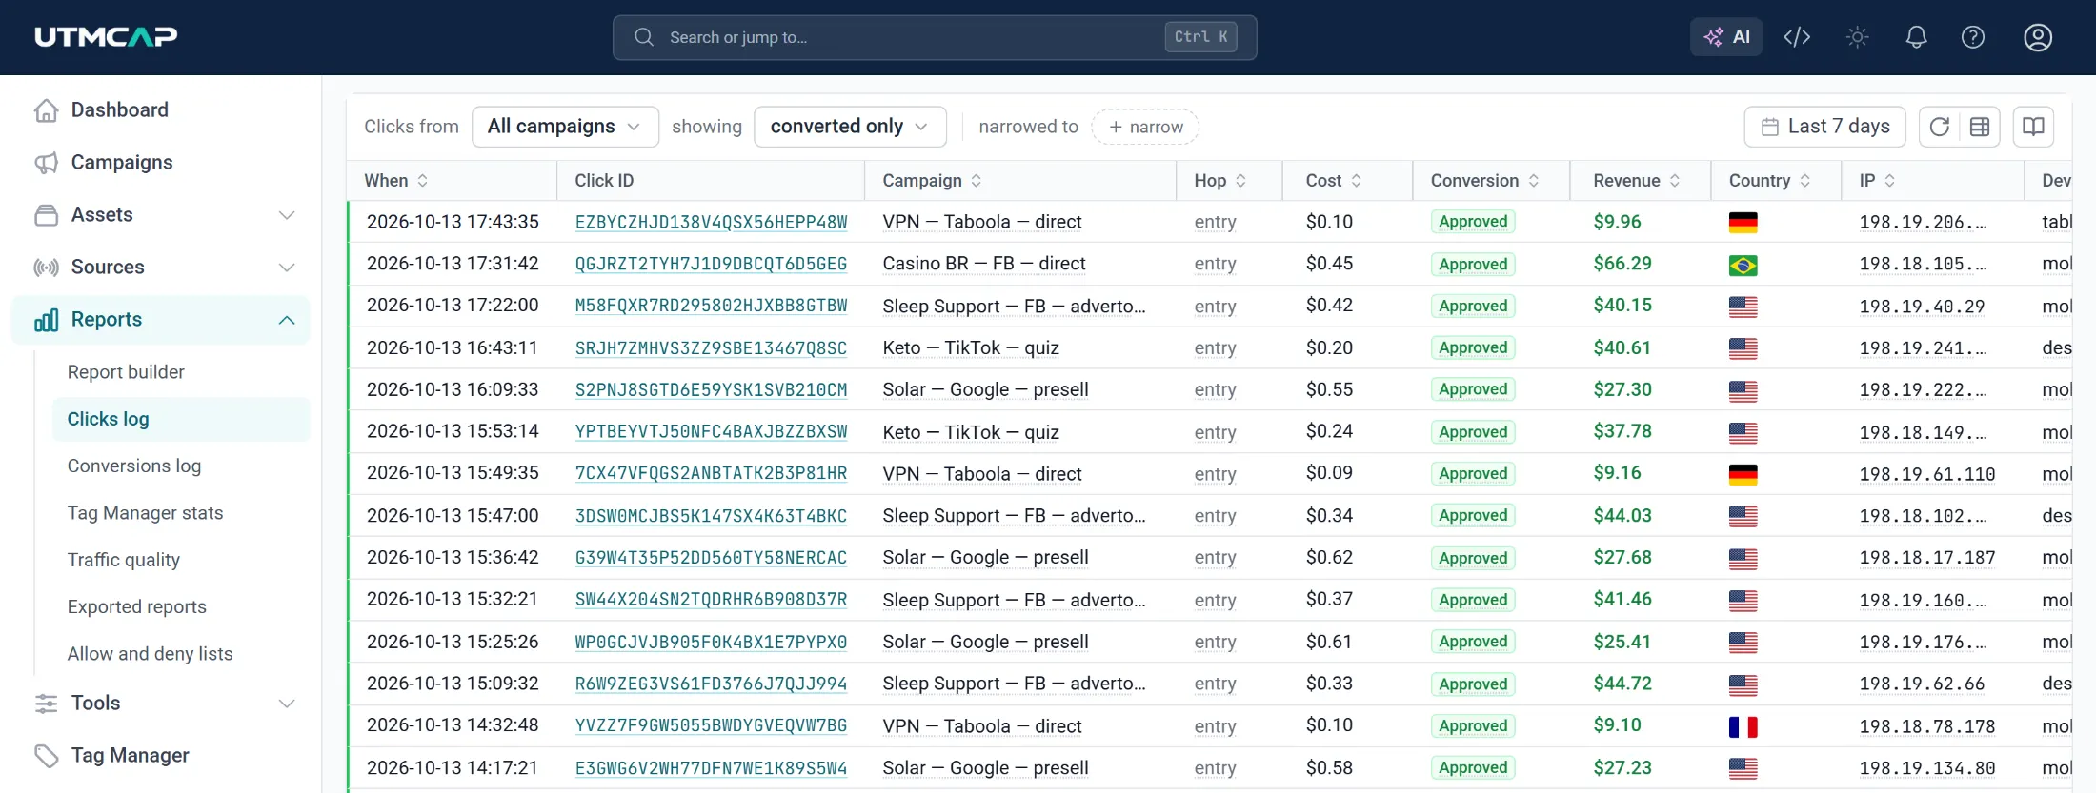Click the Tag Manager tag icon
The image size is (2096, 793).
pyautogui.click(x=46, y=756)
